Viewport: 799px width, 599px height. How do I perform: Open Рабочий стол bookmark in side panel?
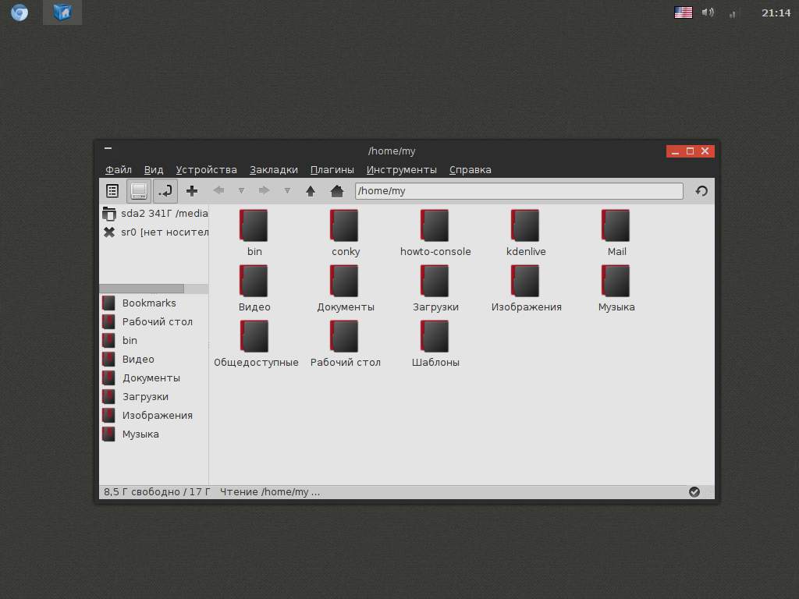pos(154,322)
